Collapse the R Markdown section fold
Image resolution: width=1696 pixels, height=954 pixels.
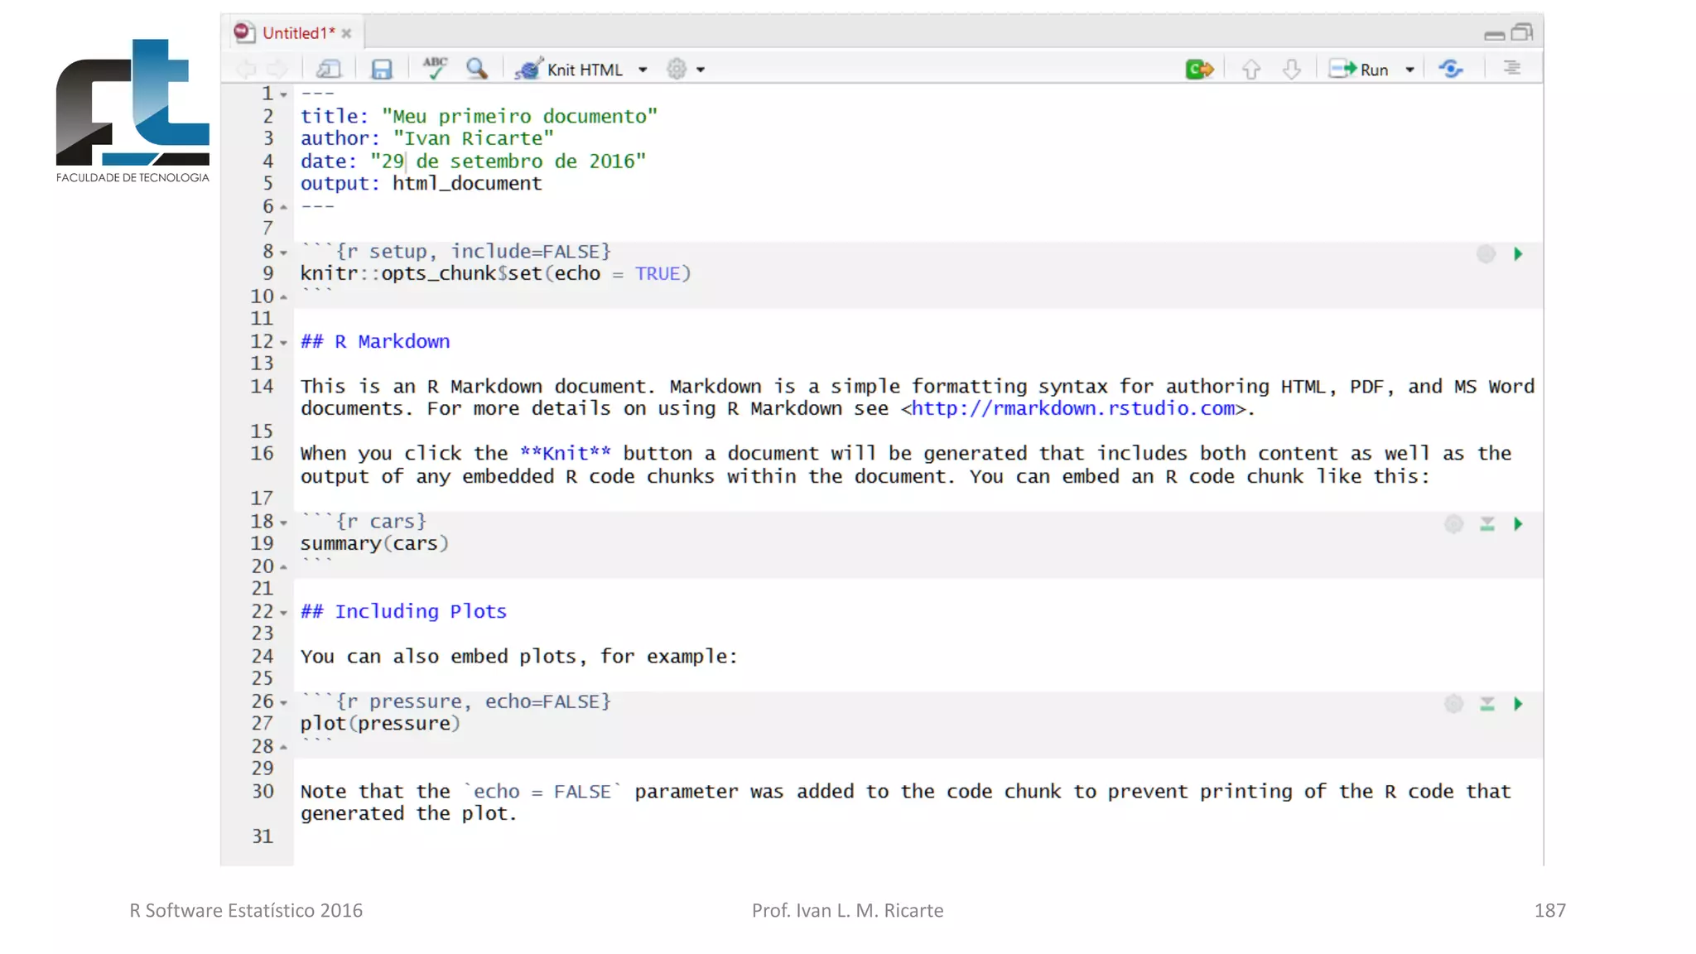pos(283,342)
